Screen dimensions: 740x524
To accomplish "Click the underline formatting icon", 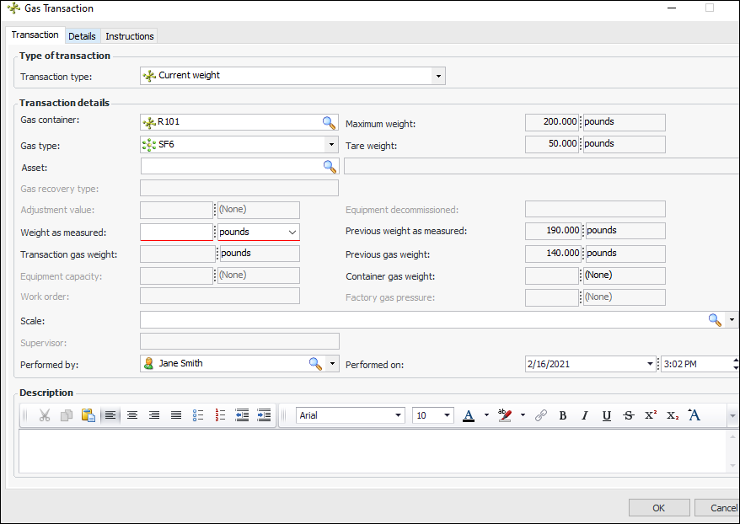I will pyautogui.click(x=606, y=415).
